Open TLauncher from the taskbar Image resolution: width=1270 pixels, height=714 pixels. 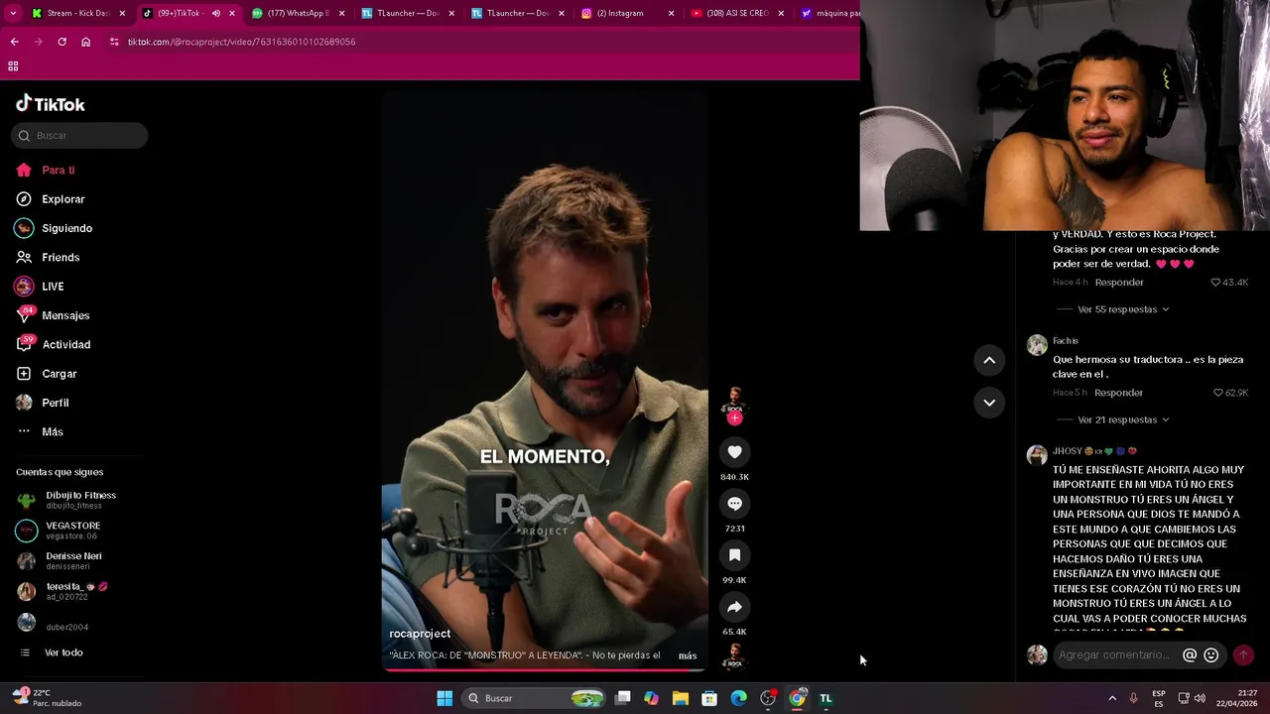click(825, 698)
